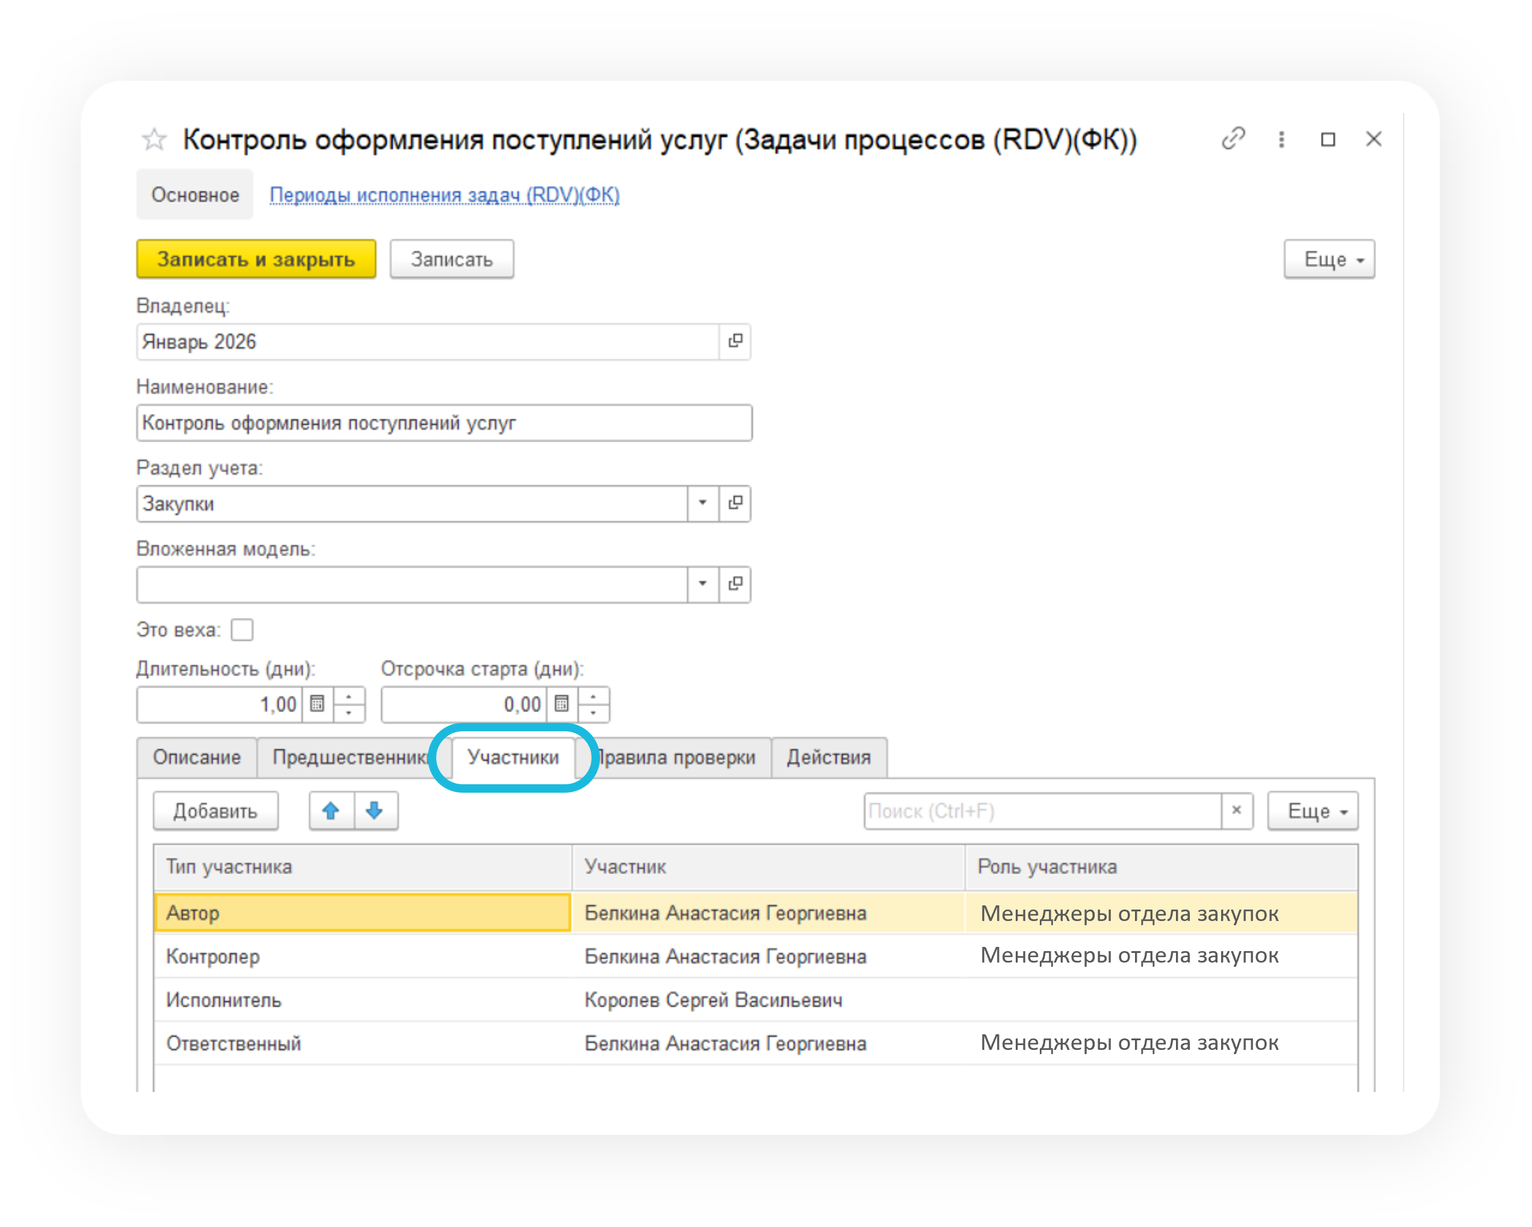
Task: Open the Вложенная модель linked record icon
Action: (x=736, y=584)
